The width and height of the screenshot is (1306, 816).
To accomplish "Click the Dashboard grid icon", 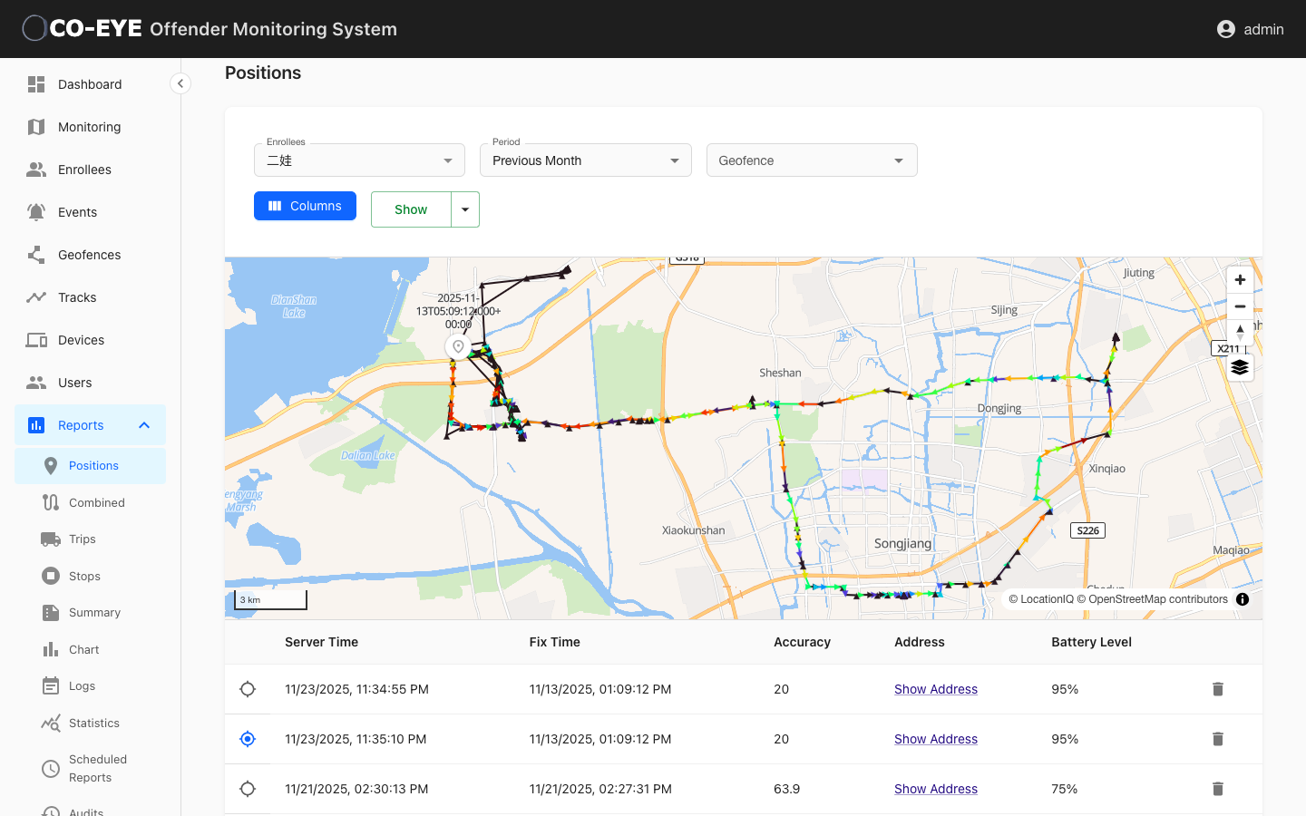I will pos(36,84).
